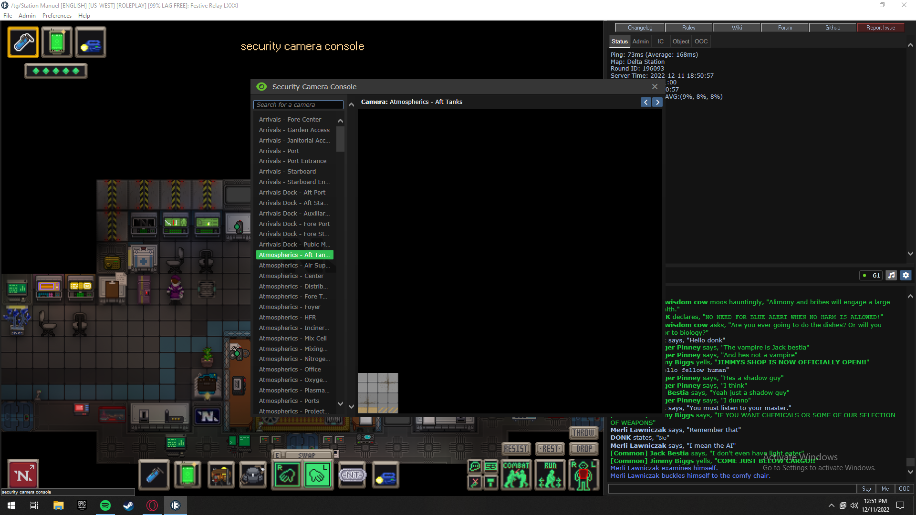Enable the REST toggle
This screenshot has height=515, width=916.
tap(550, 449)
